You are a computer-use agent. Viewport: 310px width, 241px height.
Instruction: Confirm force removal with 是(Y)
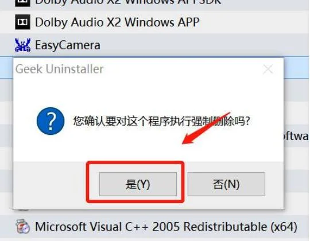tap(138, 184)
